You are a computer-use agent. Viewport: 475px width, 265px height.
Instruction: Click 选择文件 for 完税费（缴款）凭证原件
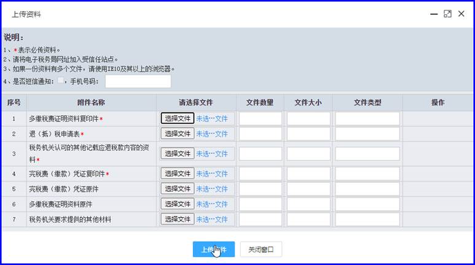(178, 189)
